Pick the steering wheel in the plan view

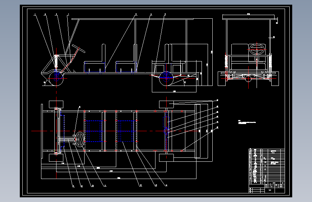click(x=80, y=139)
